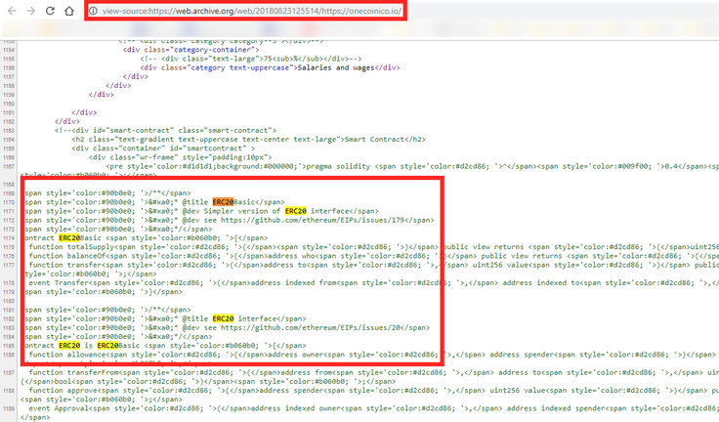Image resolution: width=719 pixels, height=422 pixels.
Task: Click 'event Approval' text
Action: [x=59, y=408]
